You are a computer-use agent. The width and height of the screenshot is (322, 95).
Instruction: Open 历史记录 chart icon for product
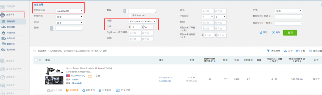pos(117,90)
